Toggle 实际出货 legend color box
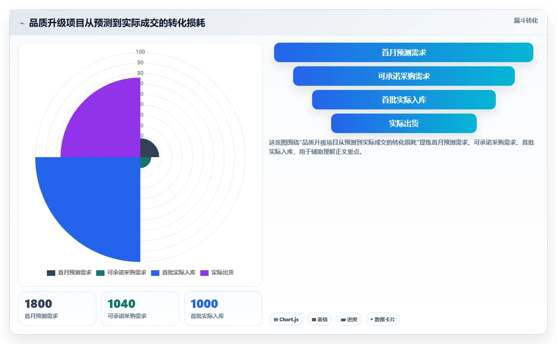 204,273
